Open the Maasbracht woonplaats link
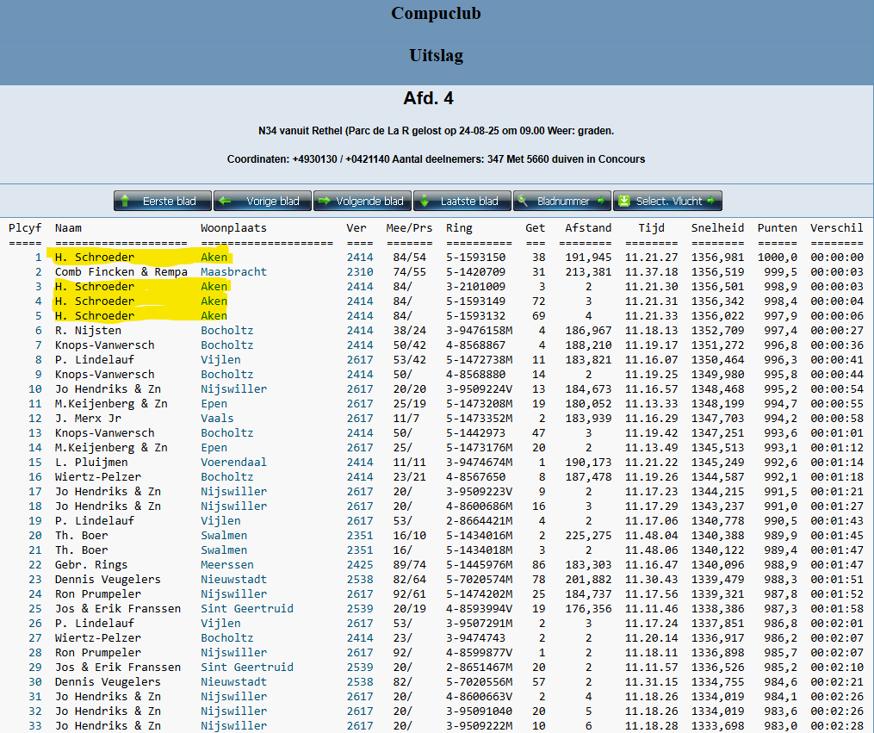 [x=233, y=272]
